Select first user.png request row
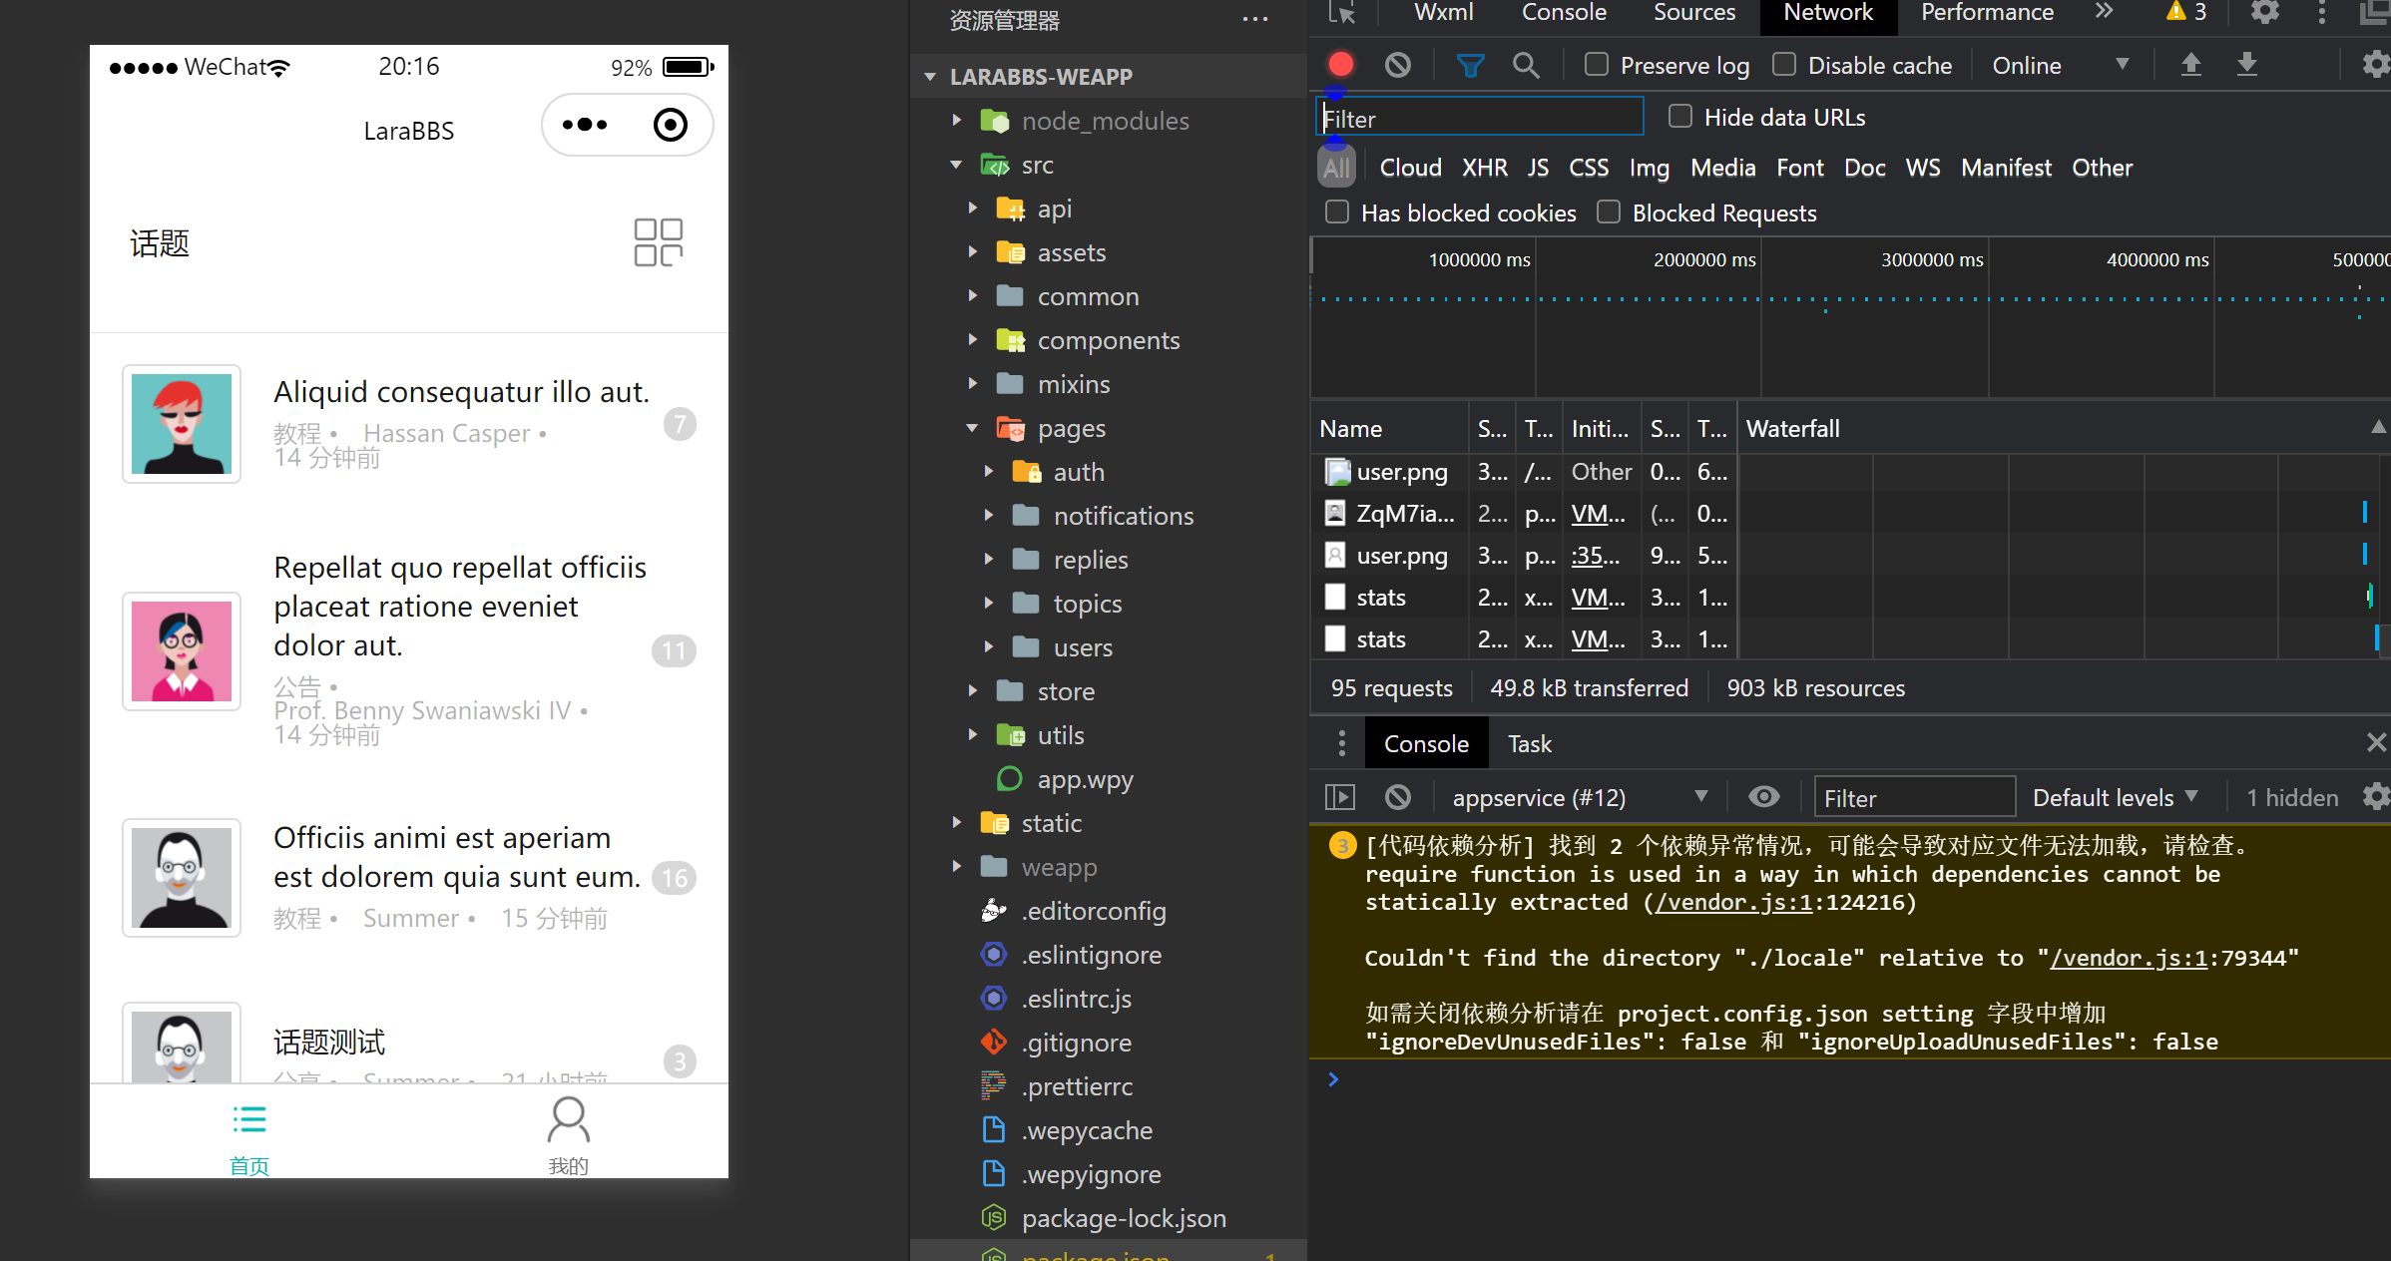The image size is (2391, 1261). tap(1523, 472)
